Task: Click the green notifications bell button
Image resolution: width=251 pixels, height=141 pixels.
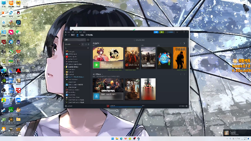Action: pyautogui.click(x=162, y=32)
